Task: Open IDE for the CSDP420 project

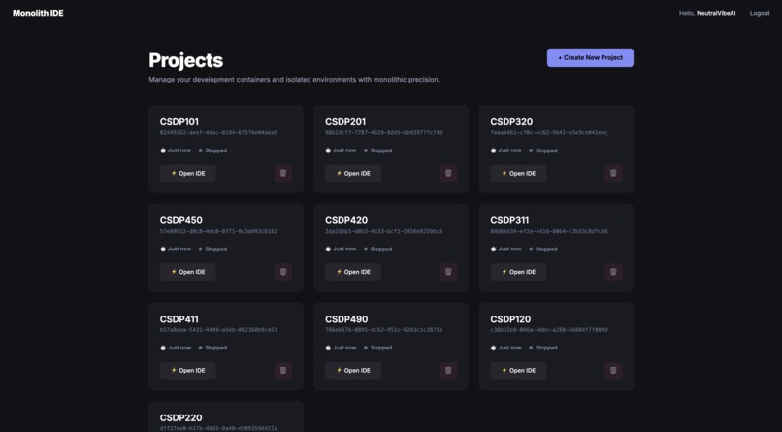Action: 353,272
